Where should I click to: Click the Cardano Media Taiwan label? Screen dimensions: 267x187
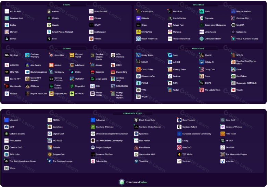pyautogui.click(x=150, y=127)
